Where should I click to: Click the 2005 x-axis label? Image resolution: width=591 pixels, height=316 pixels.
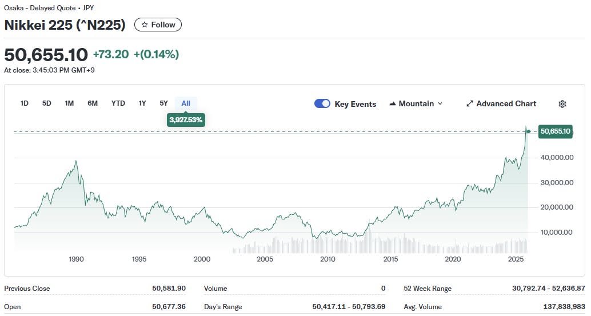point(265,259)
